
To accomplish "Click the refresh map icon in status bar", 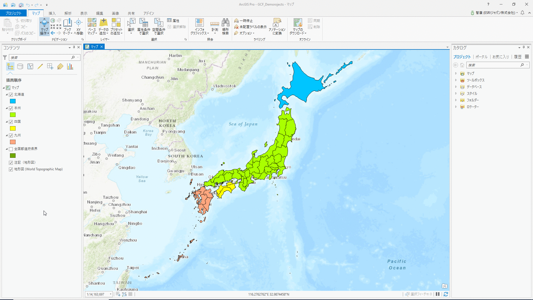I will coord(446,294).
